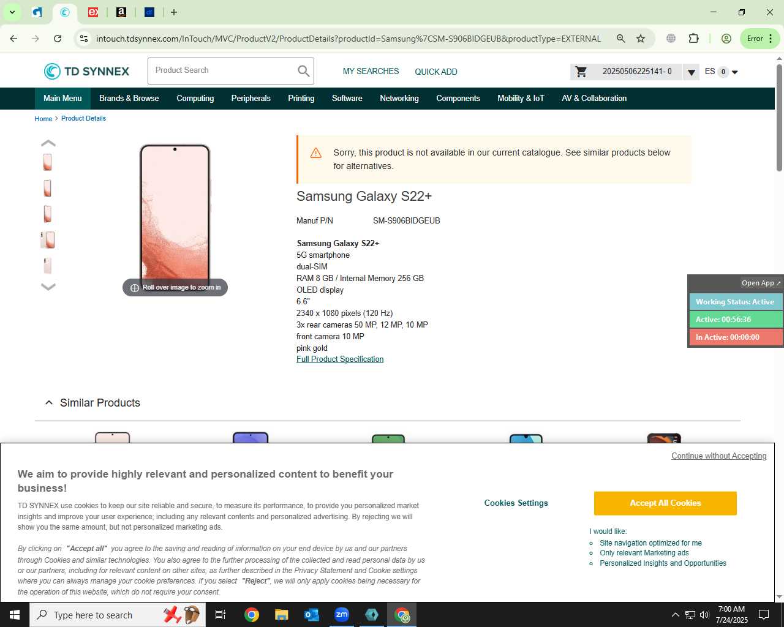The height and width of the screenshot is (627, 784).
Task: Open Zoom from taskbar
Action: 342,615
